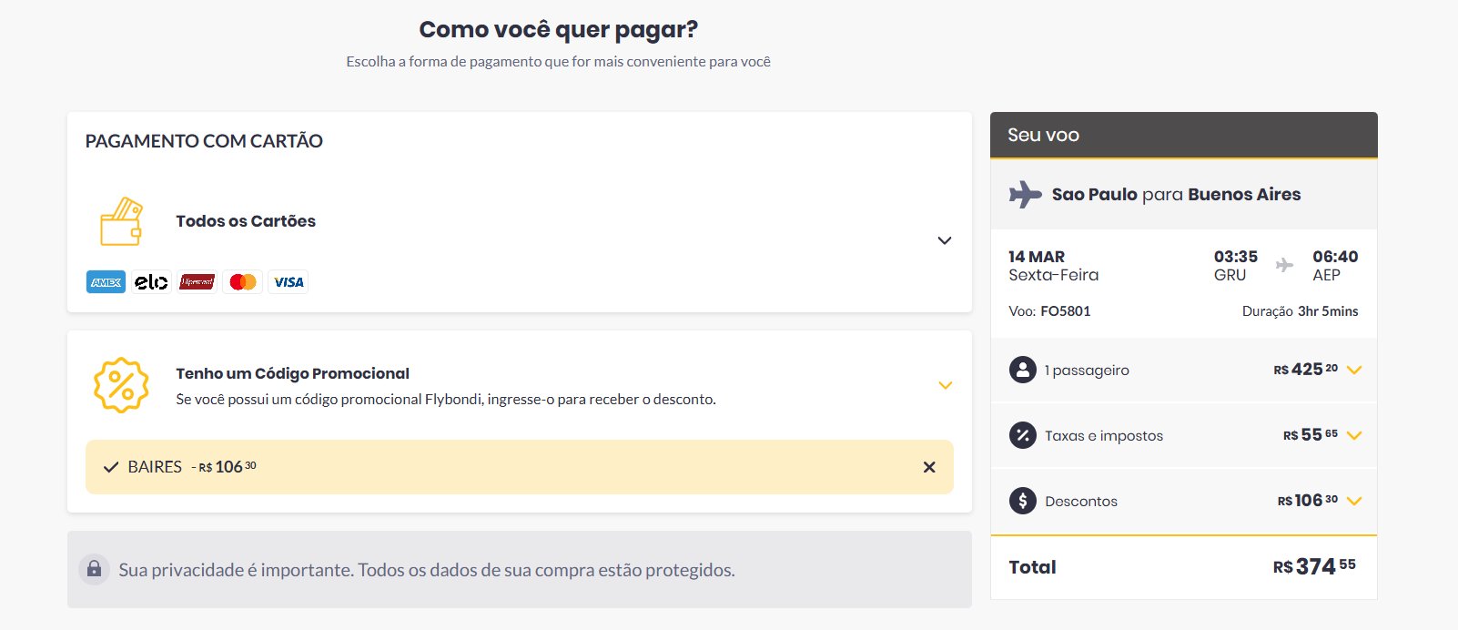
Task: Select the Mastercard logo
Action: point(243,282)
